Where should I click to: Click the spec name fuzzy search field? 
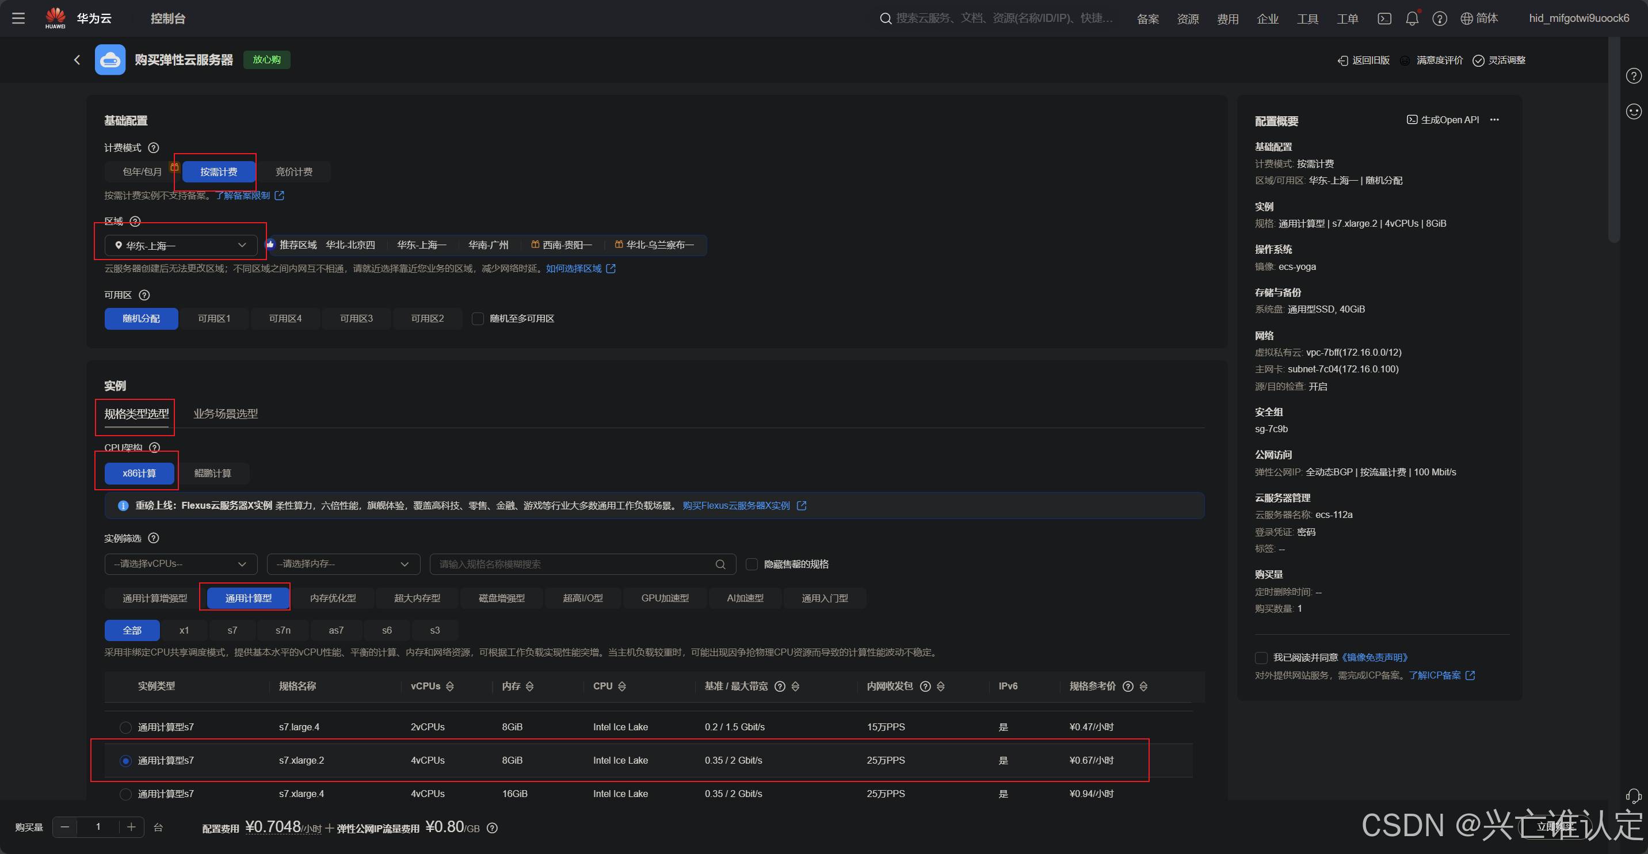(583, 564)
